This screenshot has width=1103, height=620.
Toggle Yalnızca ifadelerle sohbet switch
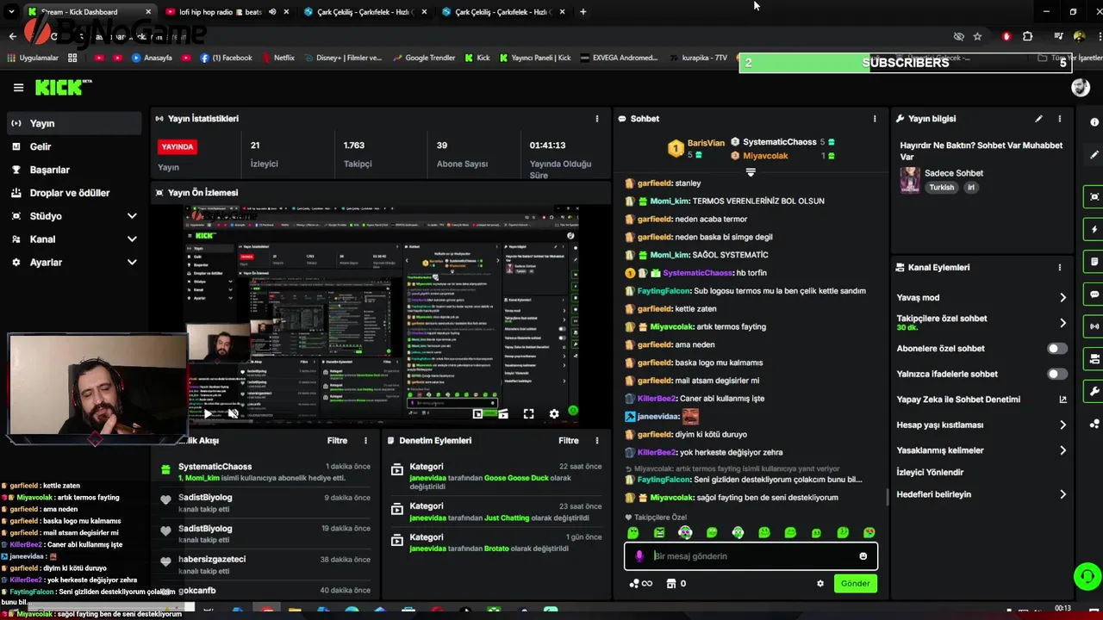pos(1056,374)
